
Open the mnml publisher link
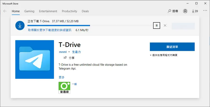[x=63, y=52]
